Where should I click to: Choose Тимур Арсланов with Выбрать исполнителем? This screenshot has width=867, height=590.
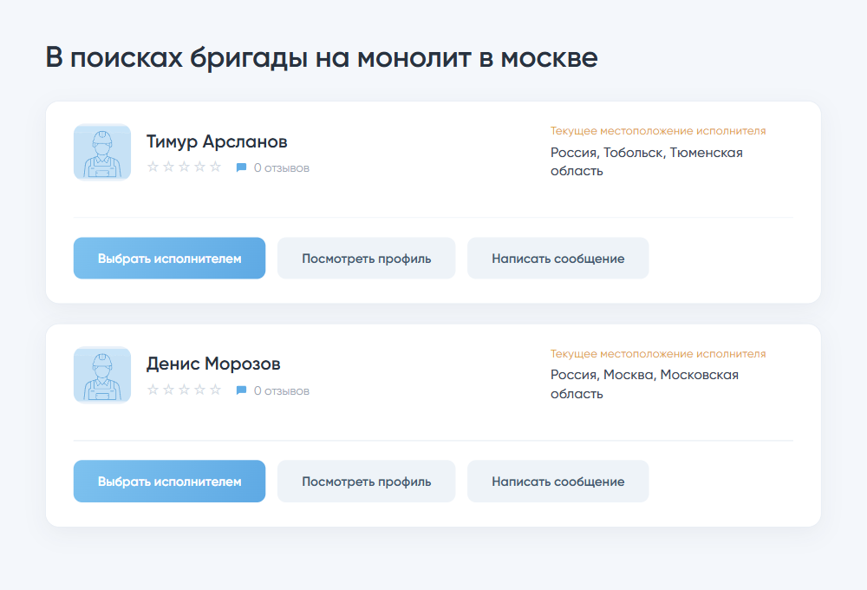169,259
